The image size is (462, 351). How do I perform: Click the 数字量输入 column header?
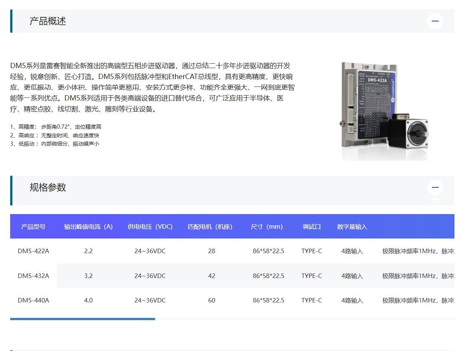[352, 226]
